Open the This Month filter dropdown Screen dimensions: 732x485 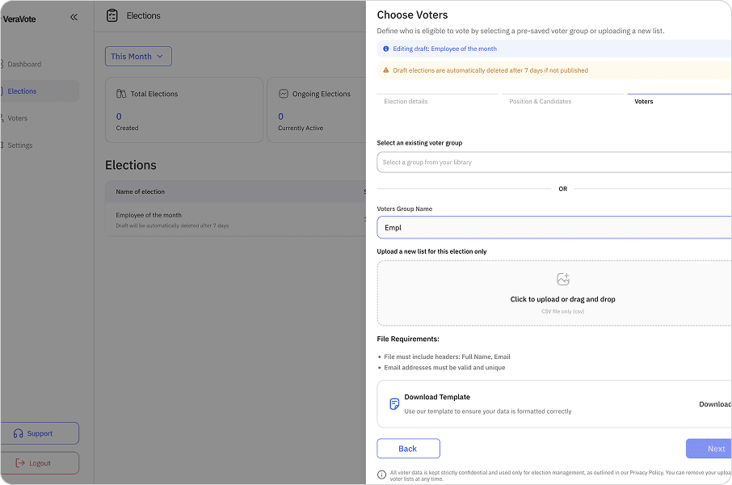pos(138,56)
